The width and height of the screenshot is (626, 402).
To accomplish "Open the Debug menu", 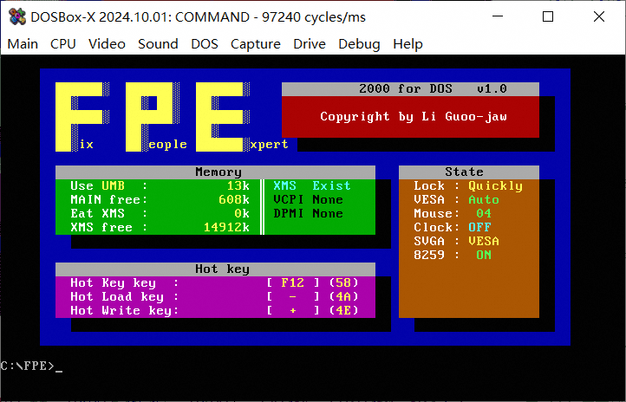I will click(359, 44).
